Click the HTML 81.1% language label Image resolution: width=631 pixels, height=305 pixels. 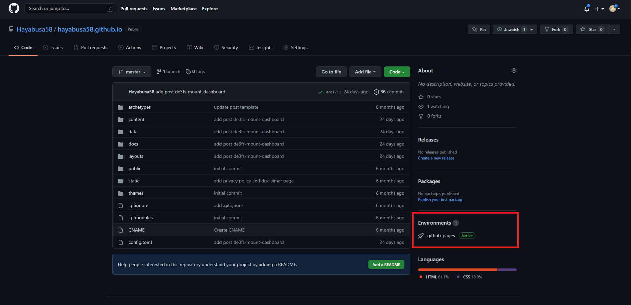(x=434, y=277)
